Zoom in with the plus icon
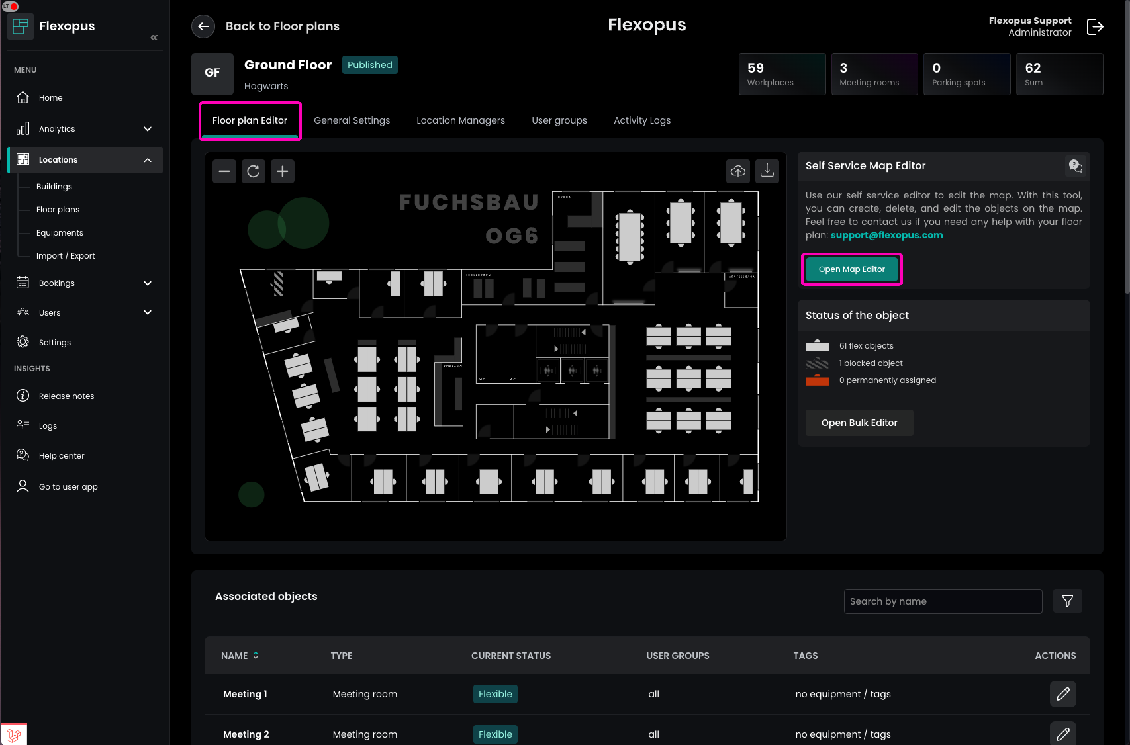This screenshot has height=745, width=1130. 282,171
